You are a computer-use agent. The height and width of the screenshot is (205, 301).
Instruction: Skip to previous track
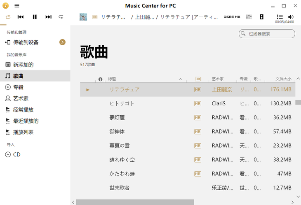(x=21, y=17)
